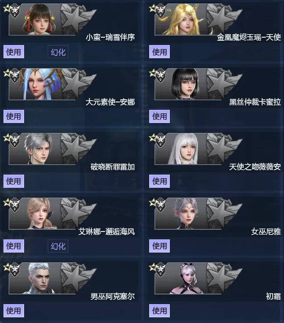Click the star badge on 金凰魔烬玉瑶-天使 card

161,11
